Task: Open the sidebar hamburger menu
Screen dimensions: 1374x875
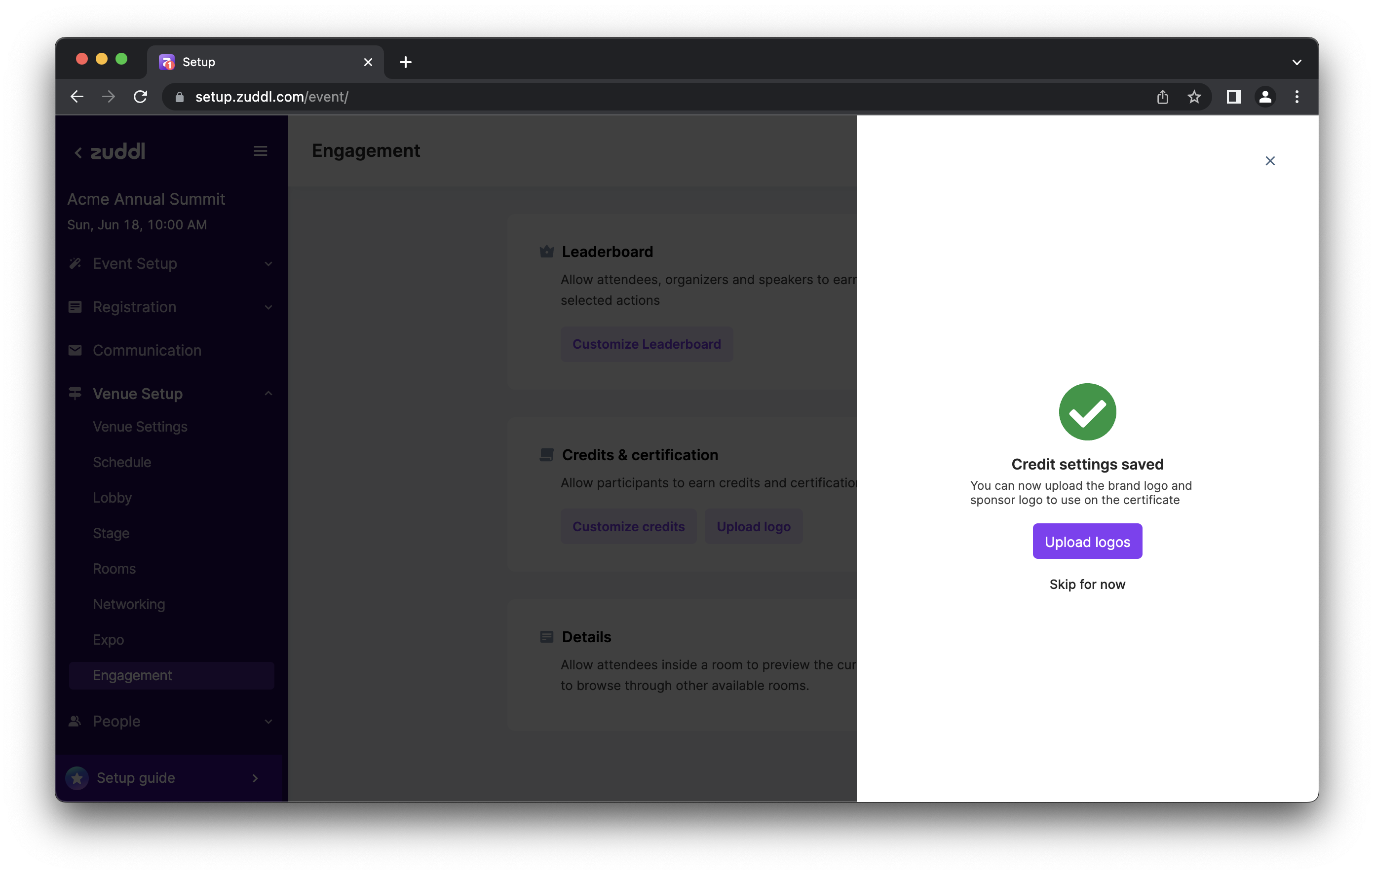Action: coord(260,150)
